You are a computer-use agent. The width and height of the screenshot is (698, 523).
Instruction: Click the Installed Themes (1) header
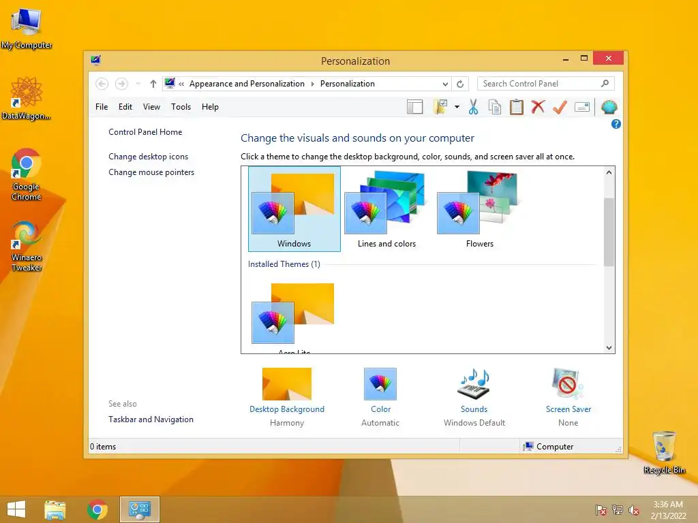pyautogui.click(x=284, y=264)
